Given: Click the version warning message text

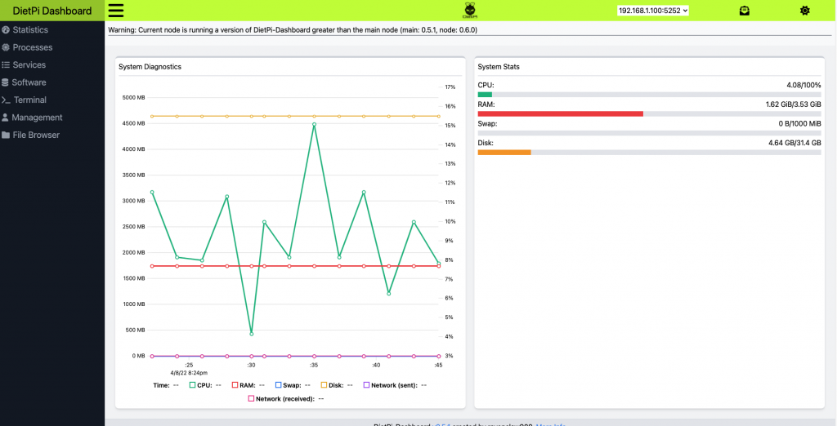Looking at the screenshot, I should tap(293, 30).
